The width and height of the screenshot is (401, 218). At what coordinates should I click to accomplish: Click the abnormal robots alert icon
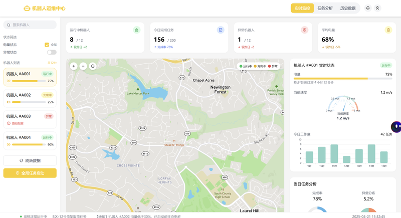(304, 30)
